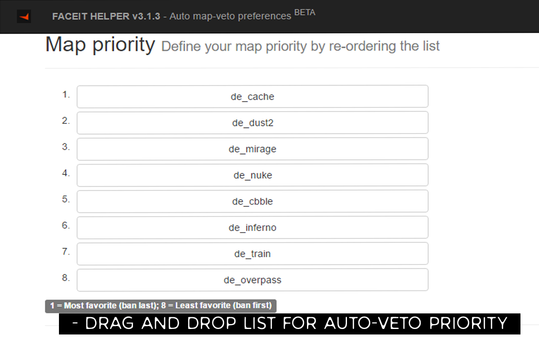The image size is (539, 337).
Task: Click the drag and drop caption banner
Action: pyautogui.click(x=290, y=324)
